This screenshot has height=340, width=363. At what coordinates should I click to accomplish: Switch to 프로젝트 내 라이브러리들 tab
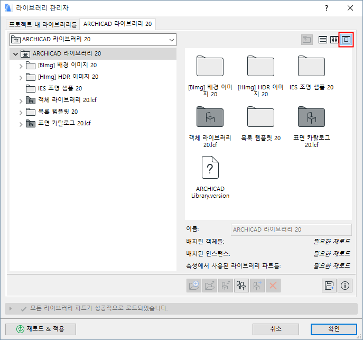click(43, 24)
